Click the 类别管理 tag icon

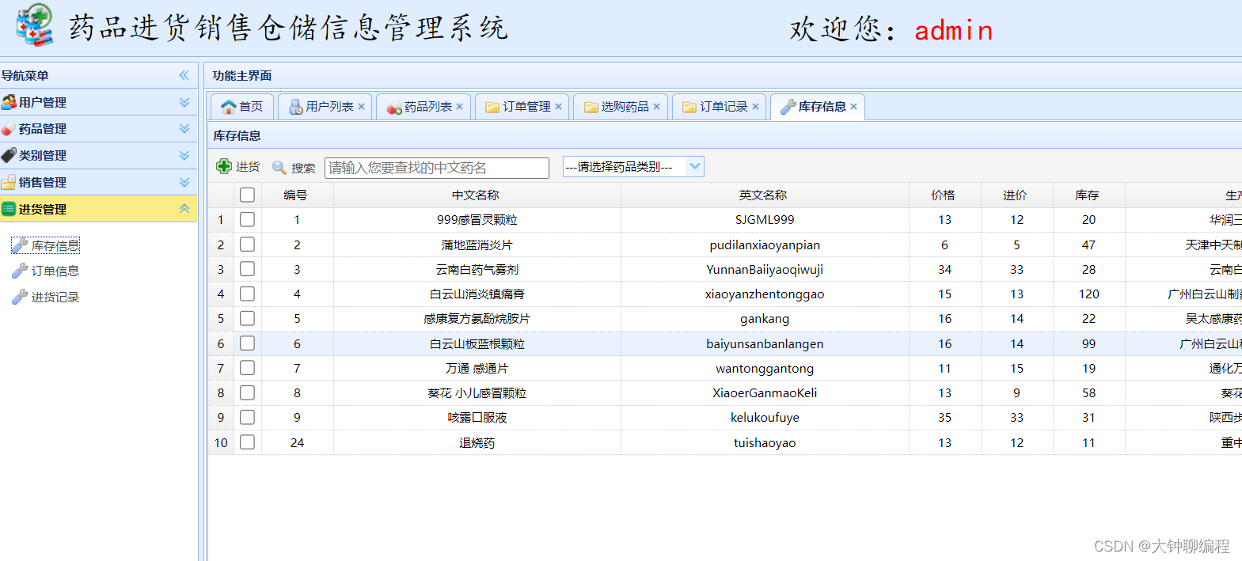point(9,155)
